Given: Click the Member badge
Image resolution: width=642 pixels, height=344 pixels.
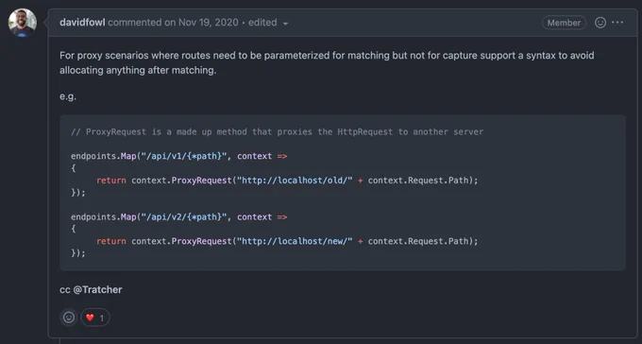Looking at the screenshot, I should 564,23.
